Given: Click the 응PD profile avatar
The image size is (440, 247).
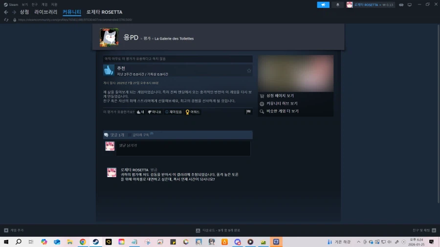Looking at the screenshot, I should 109,37.
